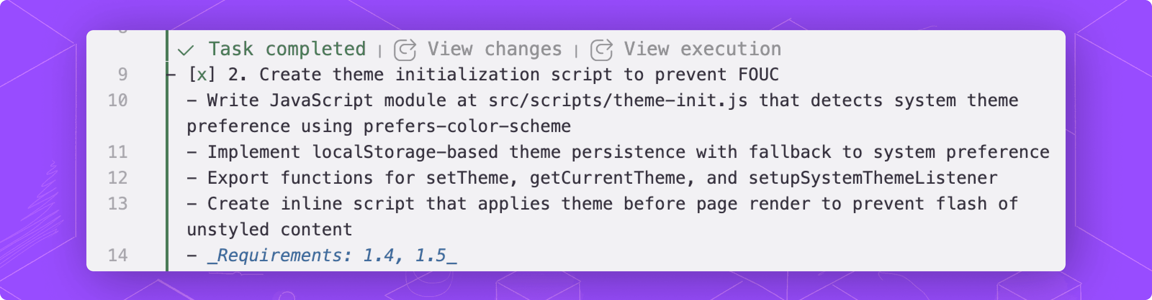The image size is (1152, 300).
Task: Select line number 13 in the gutter
Action: 118,204
